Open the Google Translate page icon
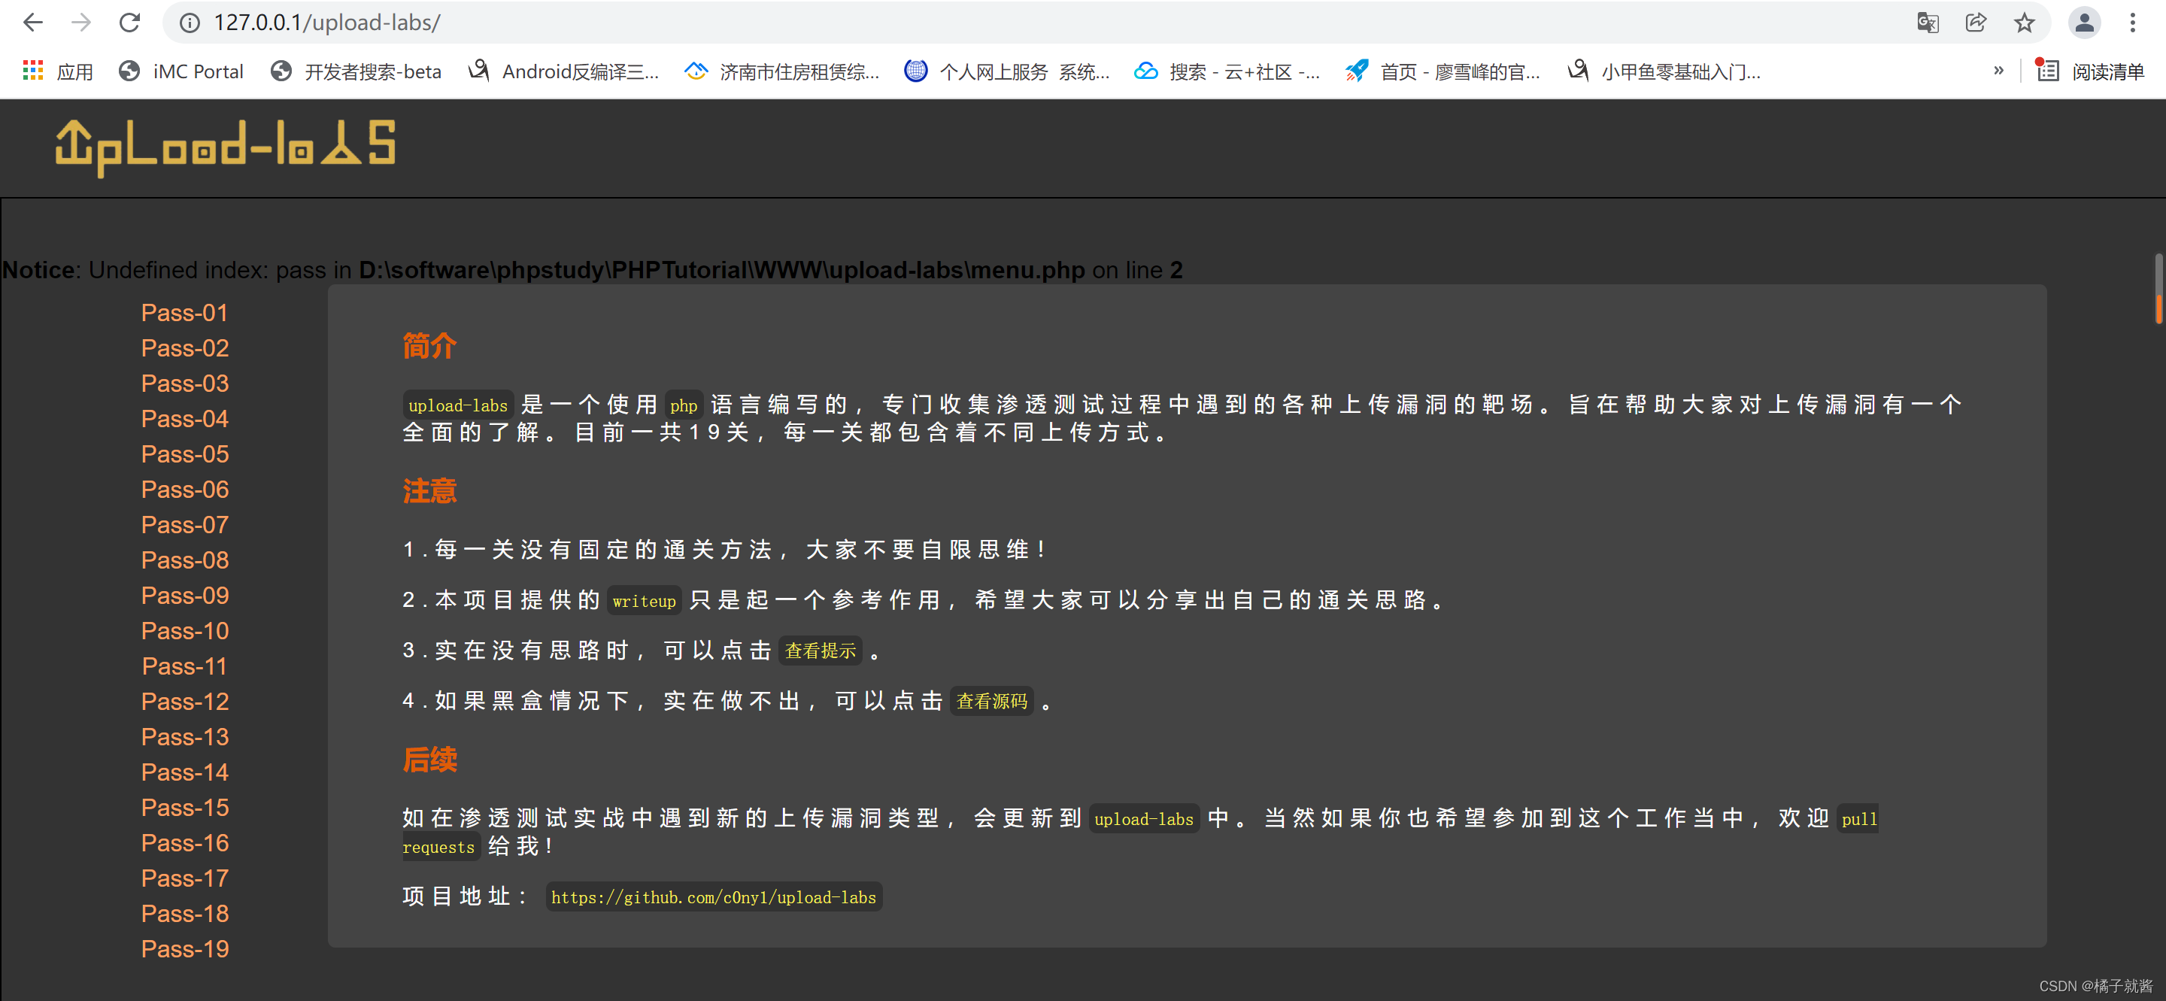Image resolution: width=2166 pixels, height=1001 pixels. (1927, 23)
